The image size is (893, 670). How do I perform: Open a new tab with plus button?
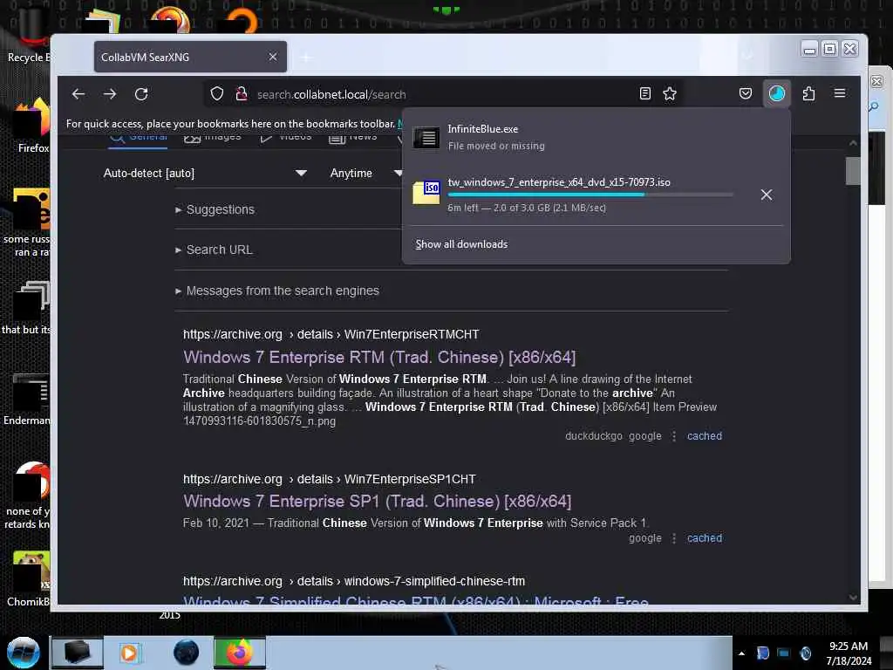[306, 58]
